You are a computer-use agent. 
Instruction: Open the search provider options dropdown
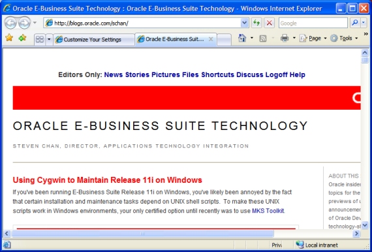364,23
